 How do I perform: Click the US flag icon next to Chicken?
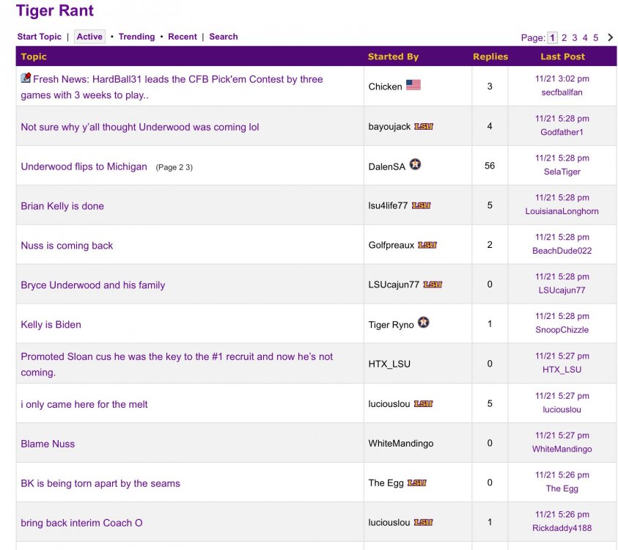413,85
